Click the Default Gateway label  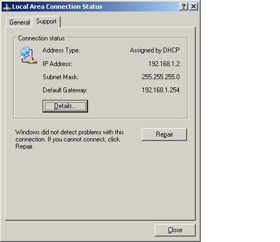tap(65, 90)
